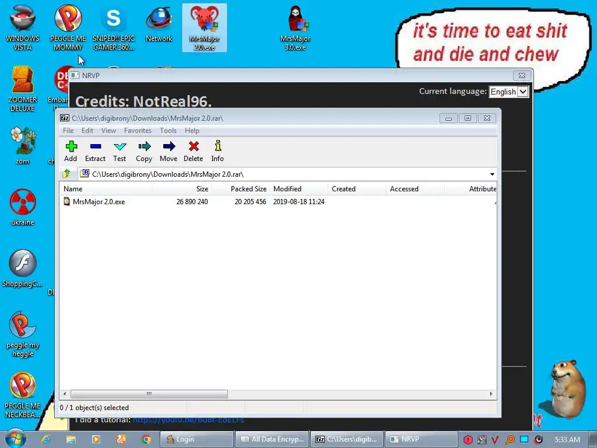
Task: Click the red shield tray icon
Action: [468, 440]
